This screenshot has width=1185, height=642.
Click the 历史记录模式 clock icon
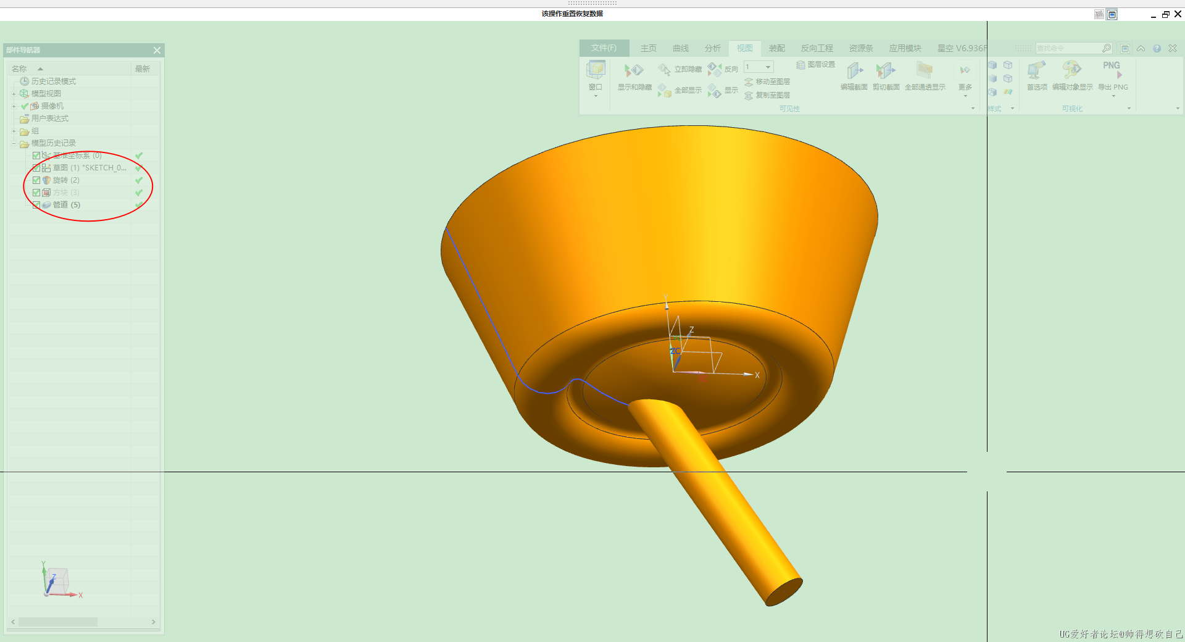[x=24, y=81]
